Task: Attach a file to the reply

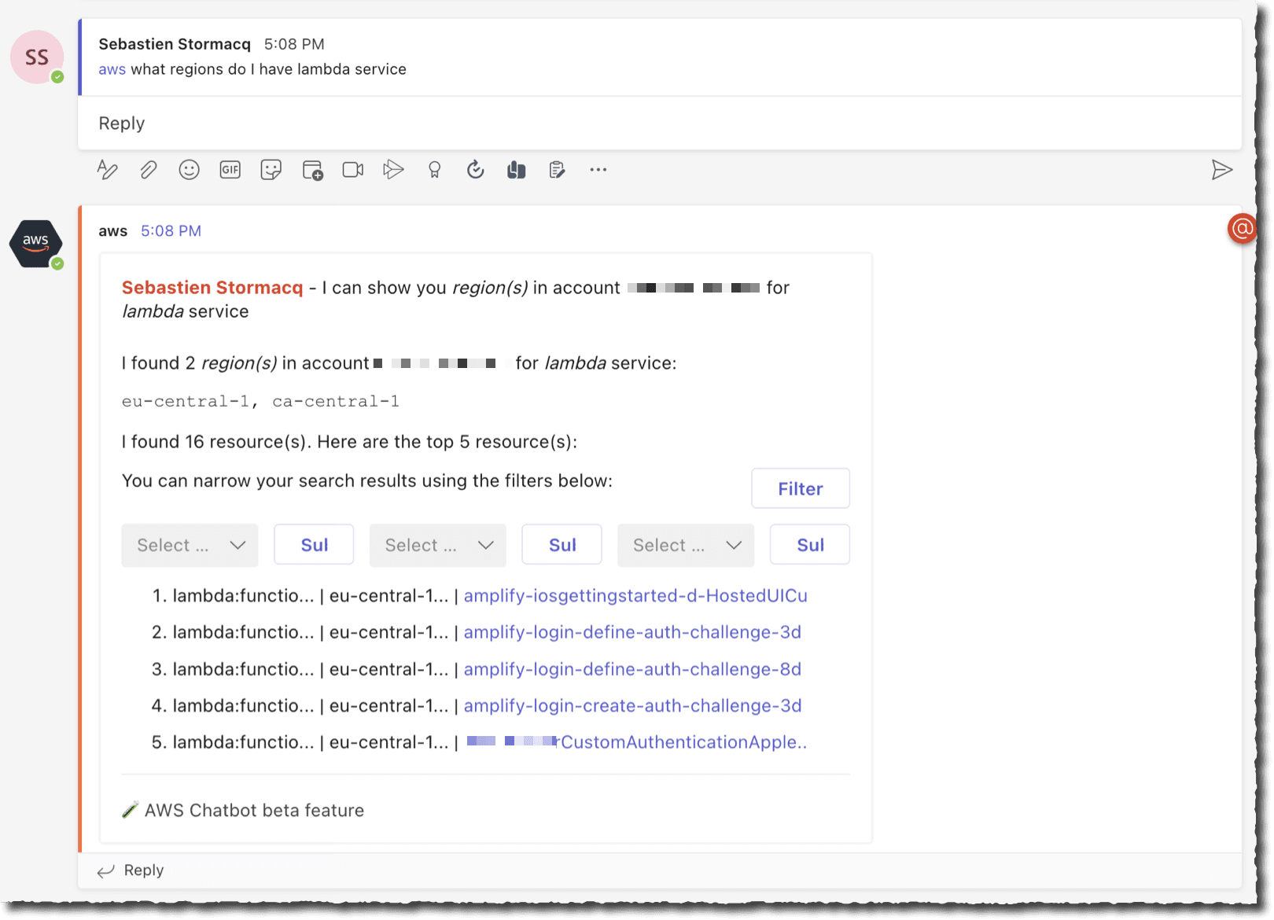Action: tap(149, 169)
